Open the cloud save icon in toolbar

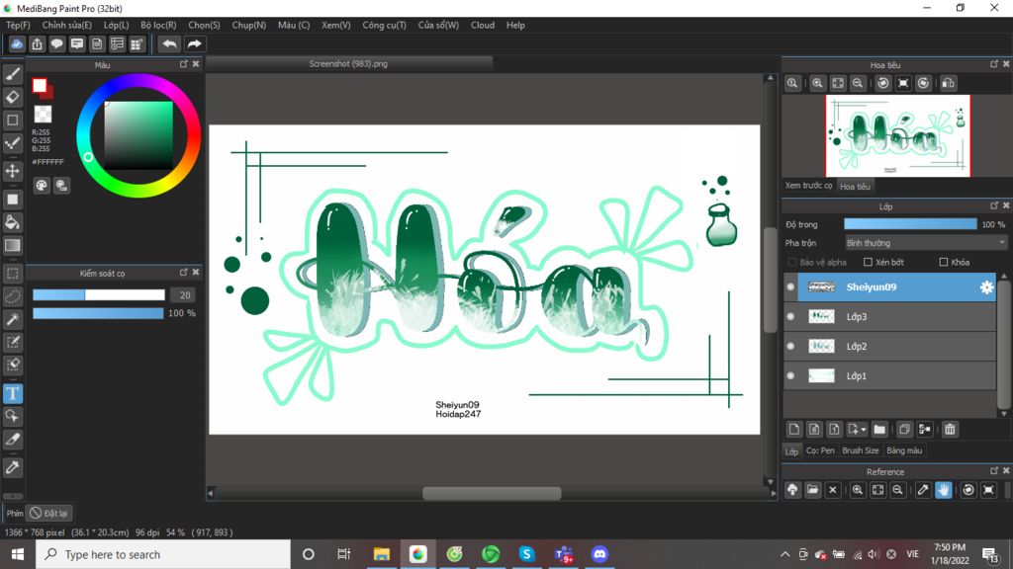click(x=17, y=43)
